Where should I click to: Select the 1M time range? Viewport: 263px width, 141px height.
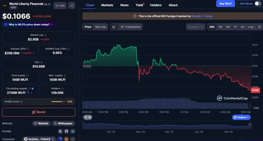(228, 27)
